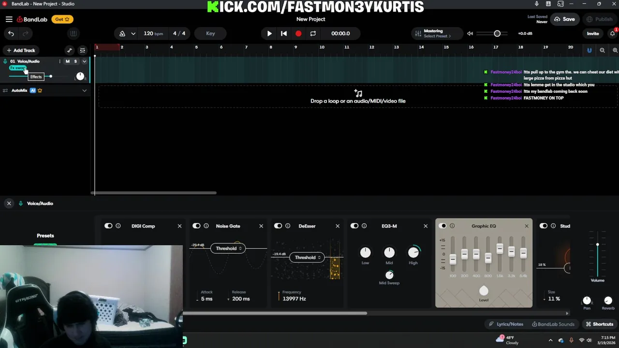Return playhead to the start
619x348 pixels.
click(284, 33)
